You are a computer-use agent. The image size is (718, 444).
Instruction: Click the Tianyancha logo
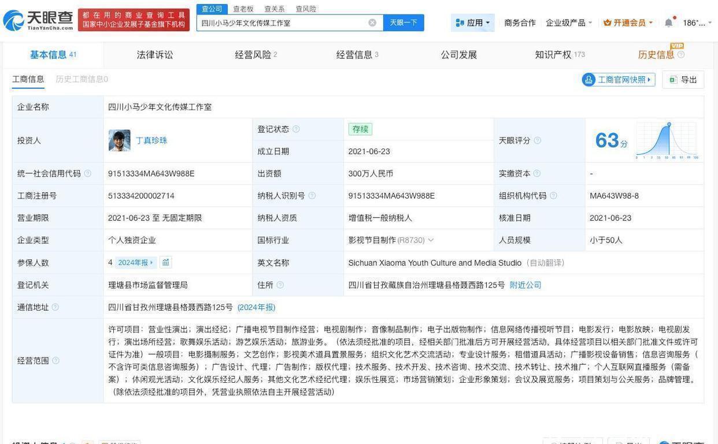(x=38, y=20)
